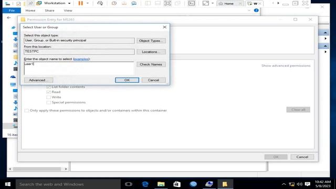Open Task View on the taskbar

click(129, 184)
